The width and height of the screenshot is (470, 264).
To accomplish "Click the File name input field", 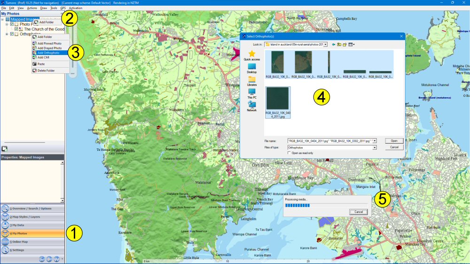I will tap(329, 141).
